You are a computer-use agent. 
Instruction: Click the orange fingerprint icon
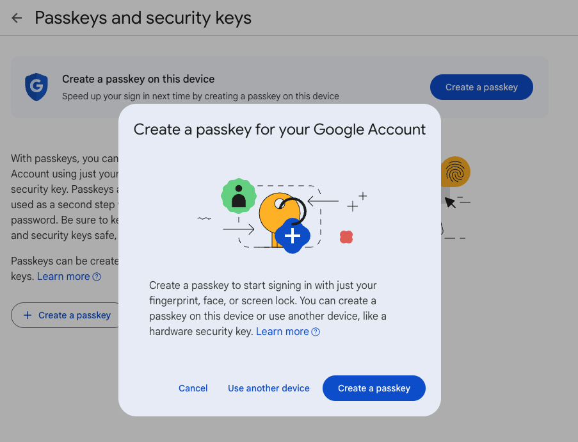point(455,172)
